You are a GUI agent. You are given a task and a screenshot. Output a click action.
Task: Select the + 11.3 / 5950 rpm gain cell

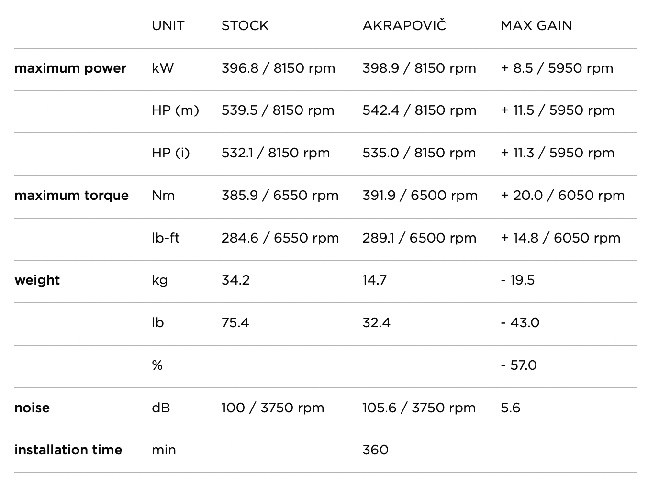(557, 153)
